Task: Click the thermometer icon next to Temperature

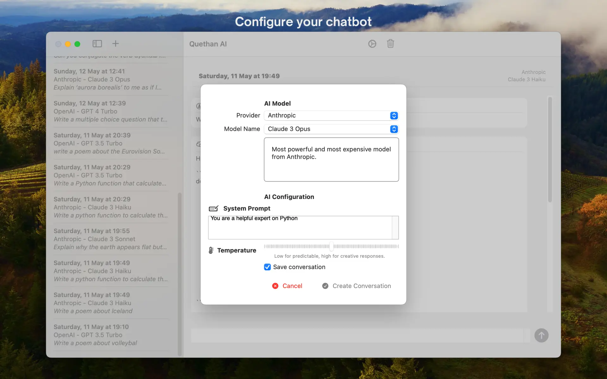Action: (211, 250)
